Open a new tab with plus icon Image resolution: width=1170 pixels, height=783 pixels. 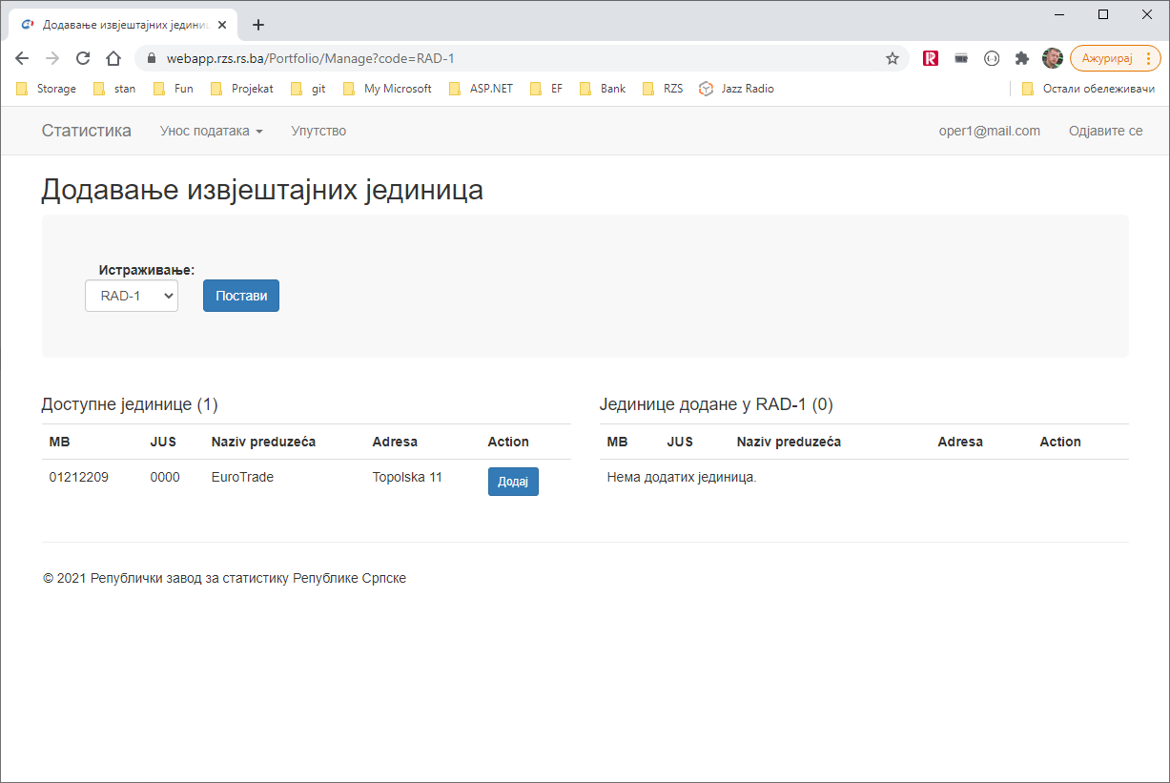(257, 25)
